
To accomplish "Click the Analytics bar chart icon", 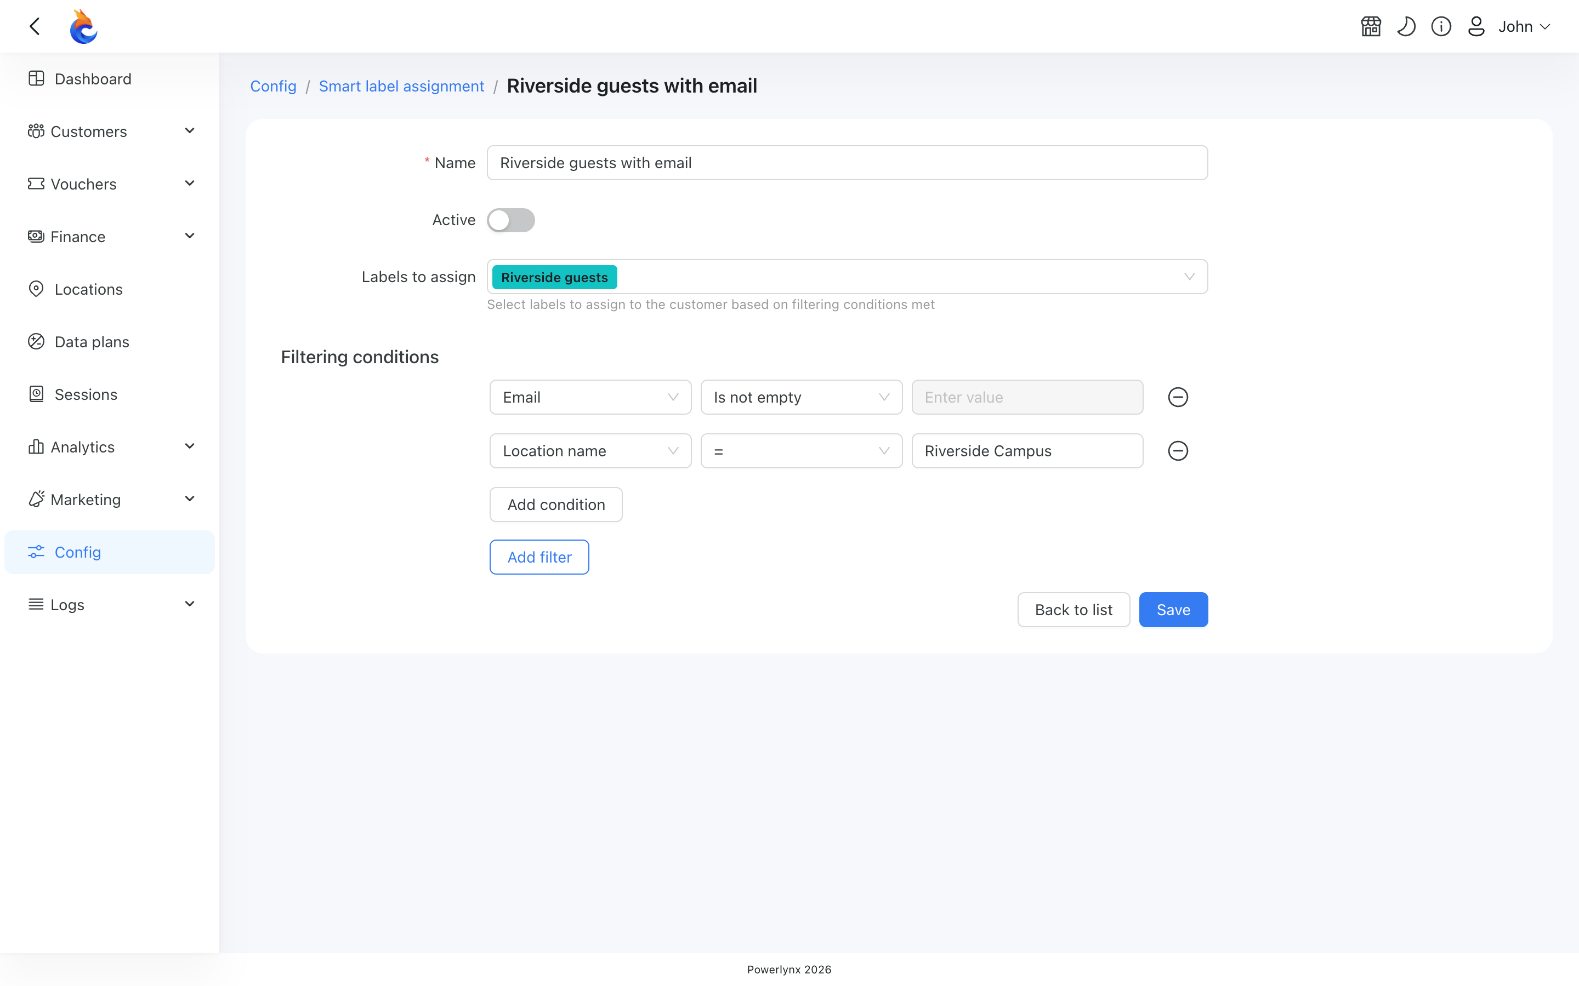I will (36, 446).
